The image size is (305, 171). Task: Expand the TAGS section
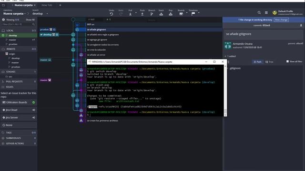pos(19,133)
